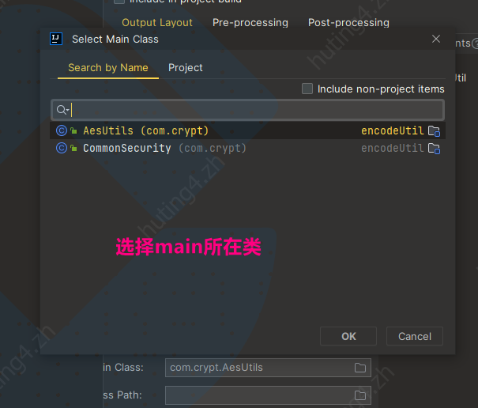Image resolution: width=478 pixels, height=408 pixels.
Task: Switch to the Project tab
Action: coord(186,67)
